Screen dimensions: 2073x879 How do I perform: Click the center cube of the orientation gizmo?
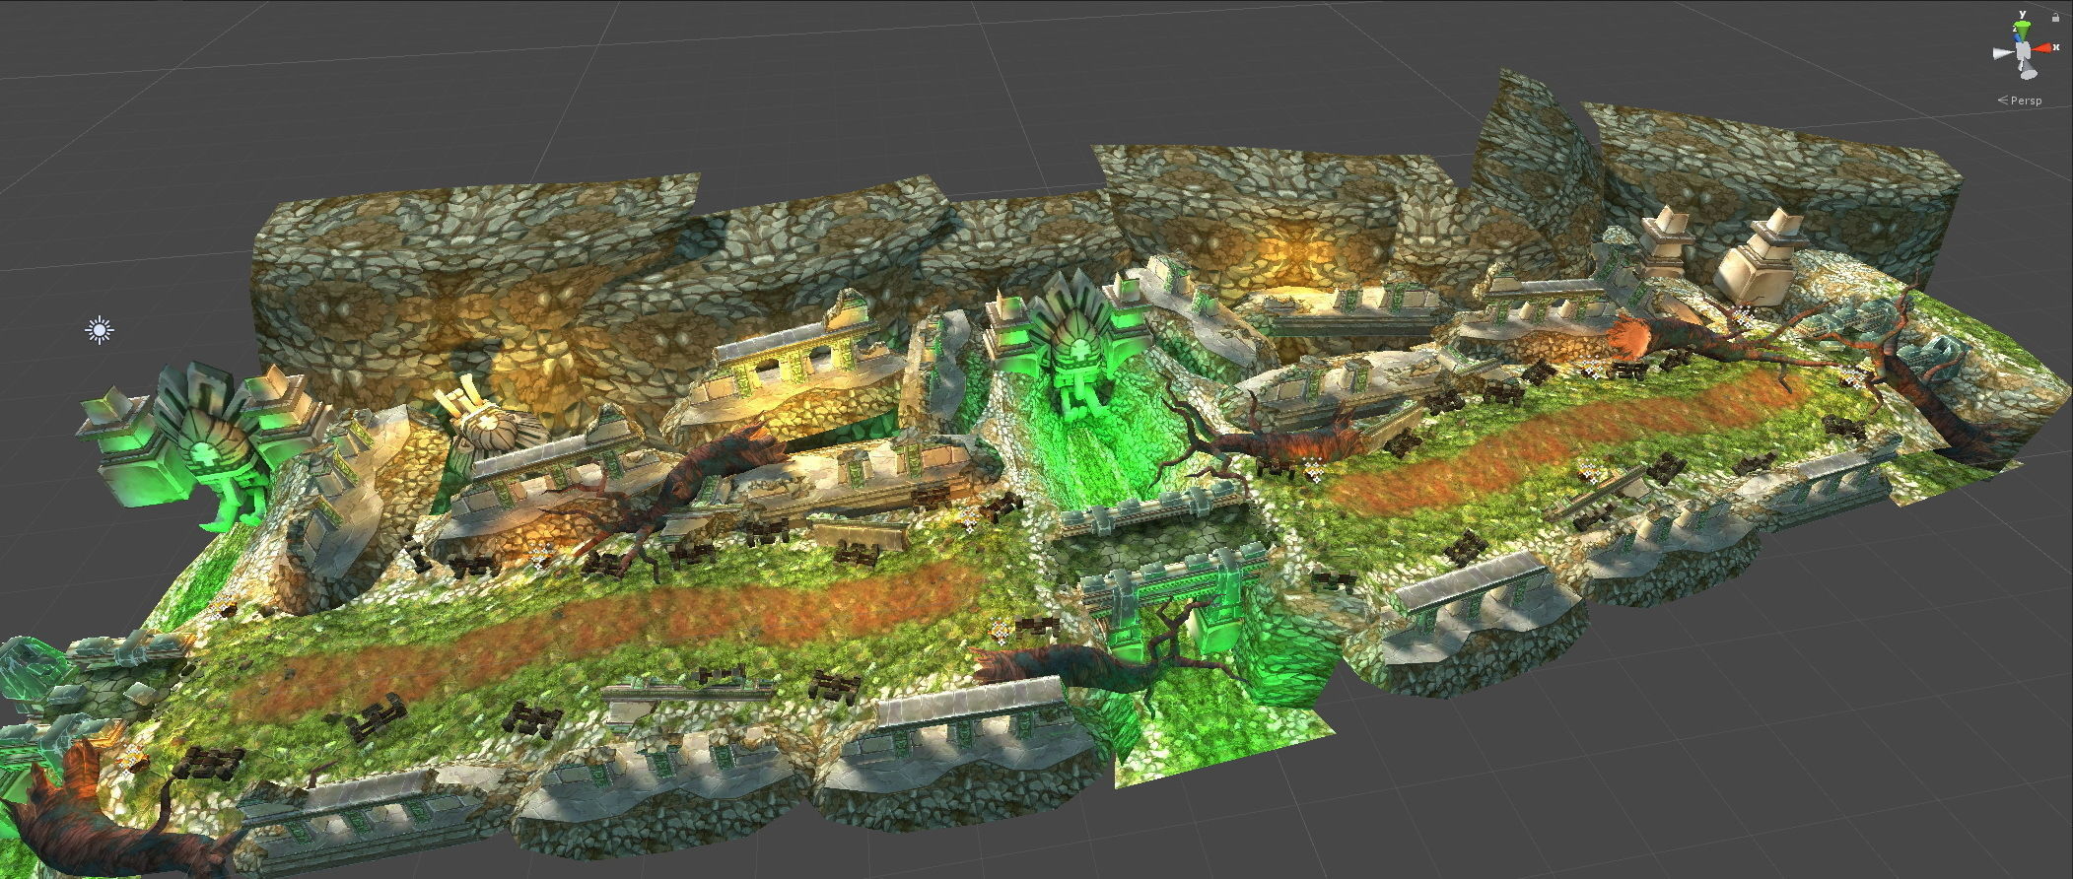2023,50
